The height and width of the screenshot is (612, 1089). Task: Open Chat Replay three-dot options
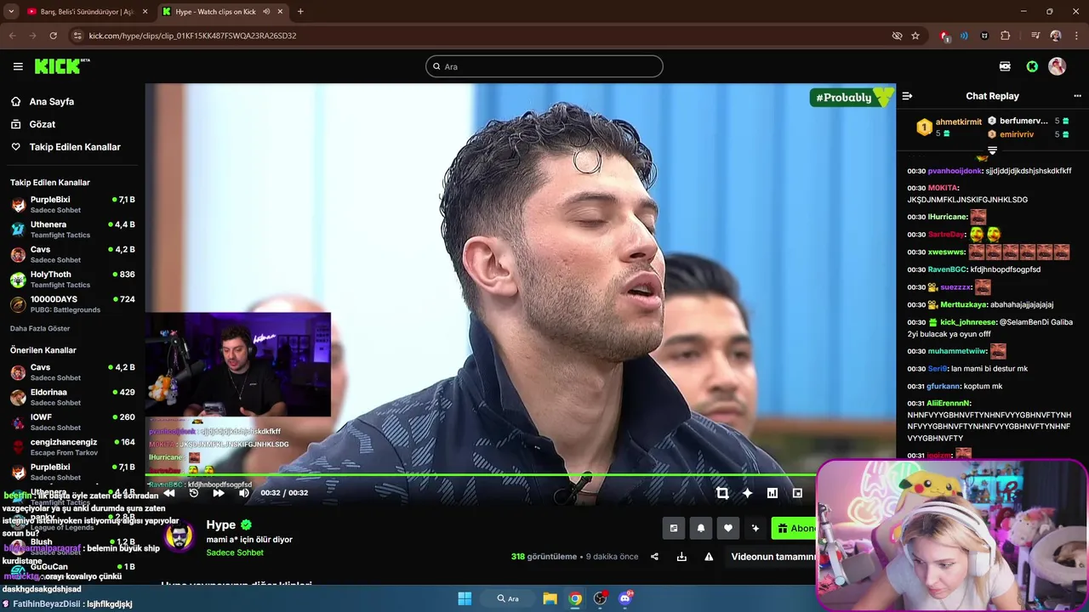(x=1077, y=96)
